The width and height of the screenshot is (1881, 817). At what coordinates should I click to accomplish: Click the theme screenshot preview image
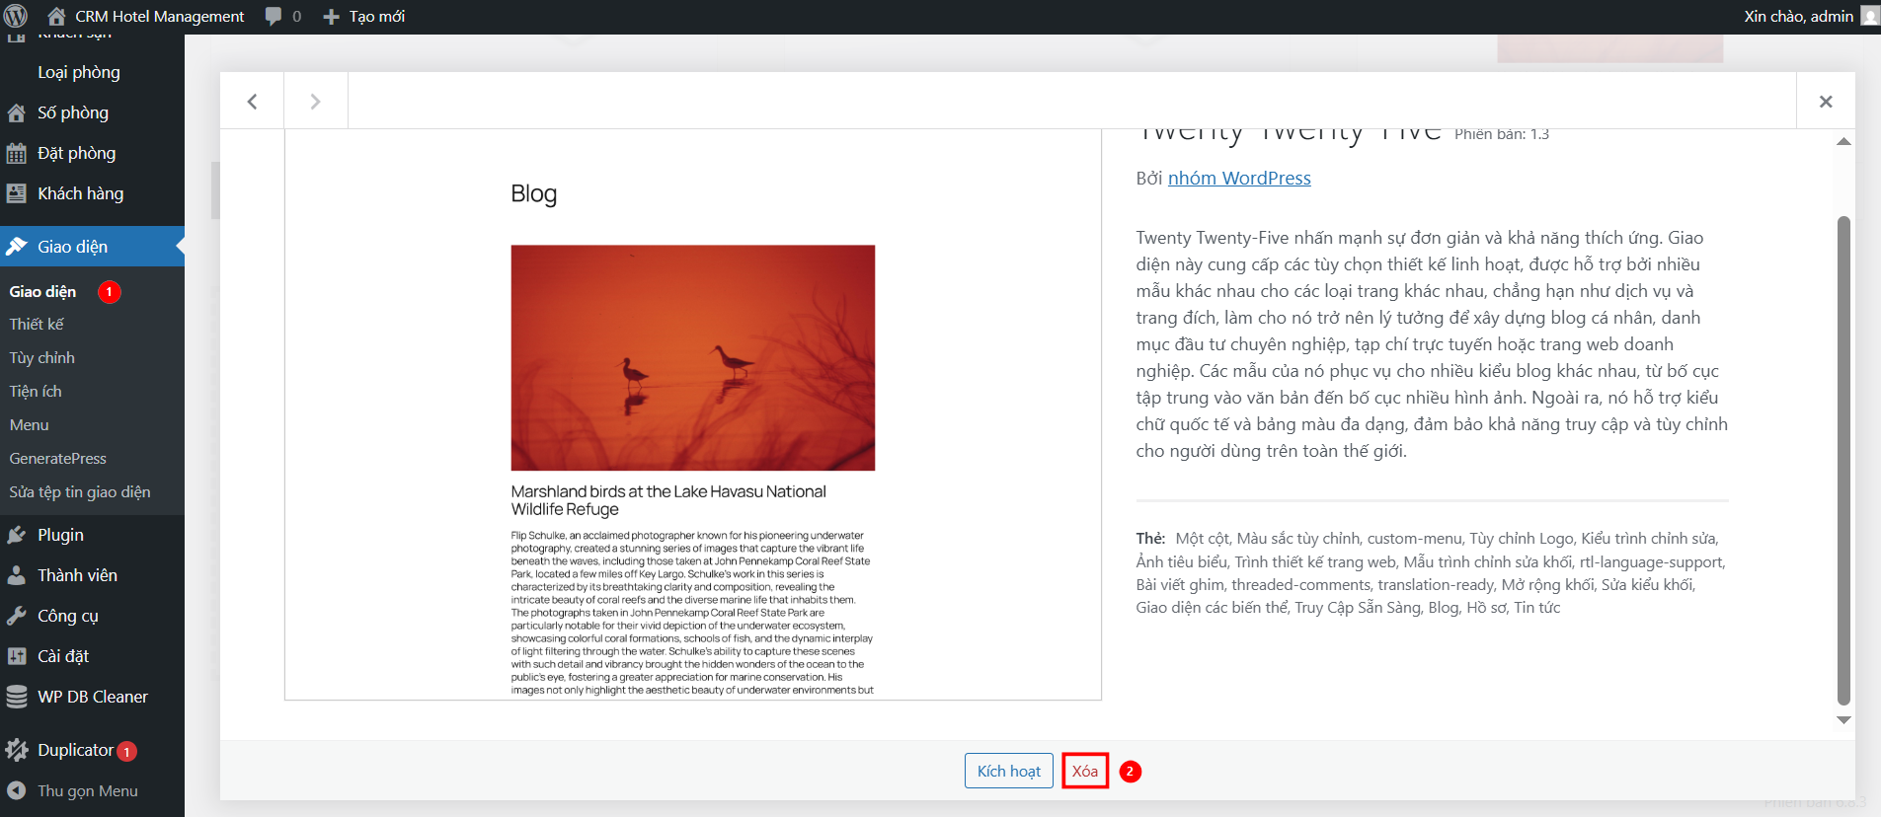692,414
